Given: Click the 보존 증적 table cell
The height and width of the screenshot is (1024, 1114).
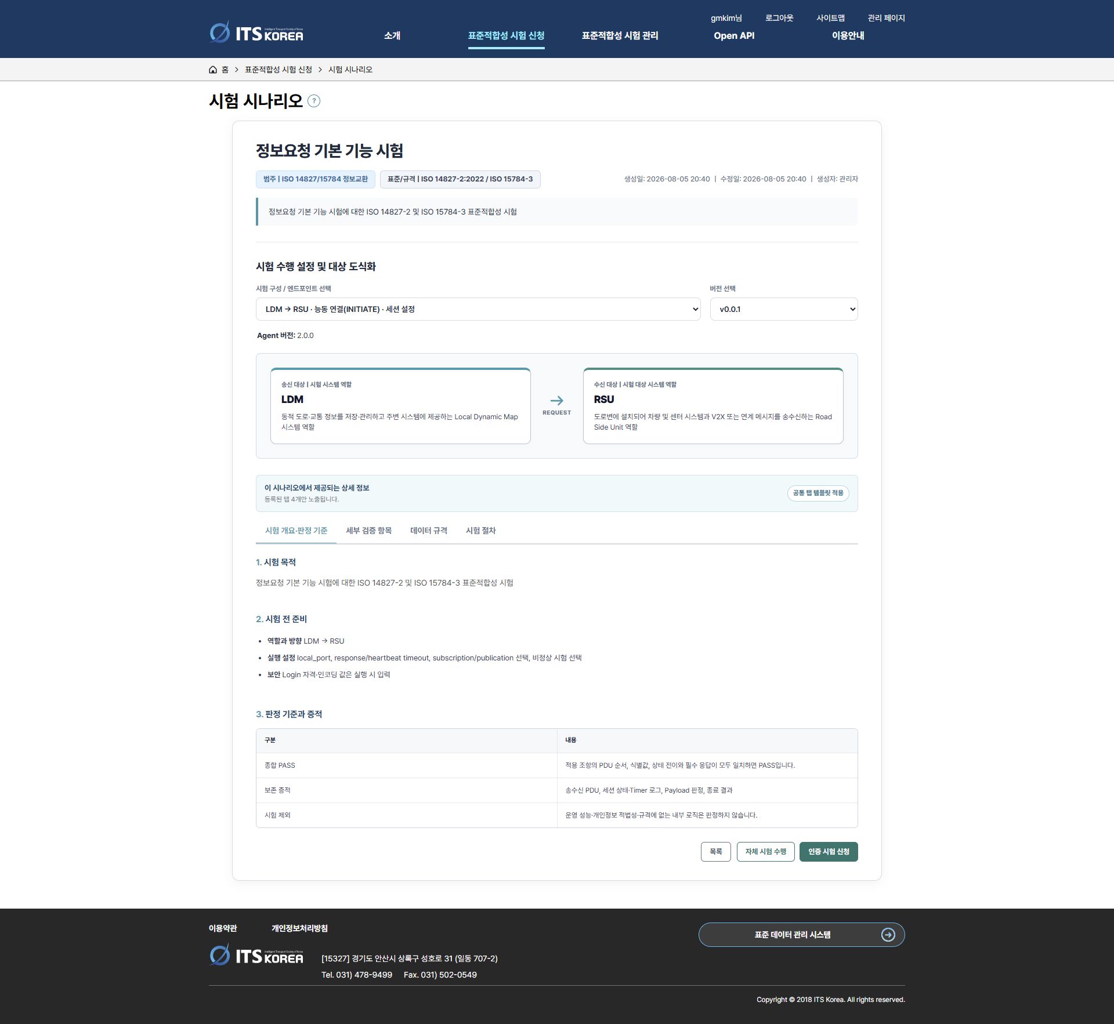Looking at the screenshot, I should (x=406, y=790).
